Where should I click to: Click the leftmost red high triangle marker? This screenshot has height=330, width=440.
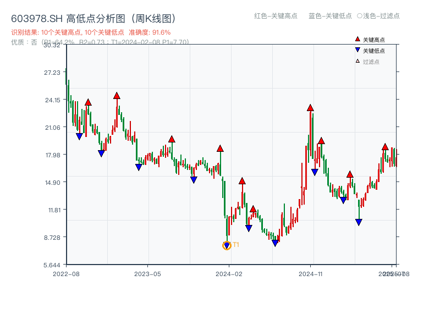(x=88, y=102)
